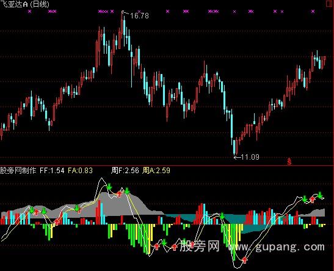Click the first magenta star marker at top-left

tap(29, 11)
